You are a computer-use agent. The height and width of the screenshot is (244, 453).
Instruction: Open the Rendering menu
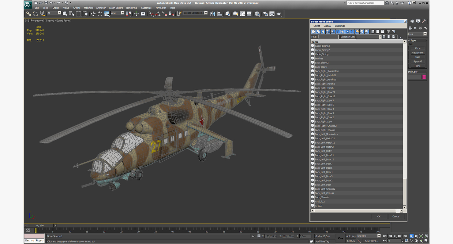pos(131,8)
